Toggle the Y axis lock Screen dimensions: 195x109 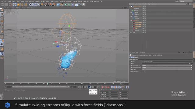34,5
